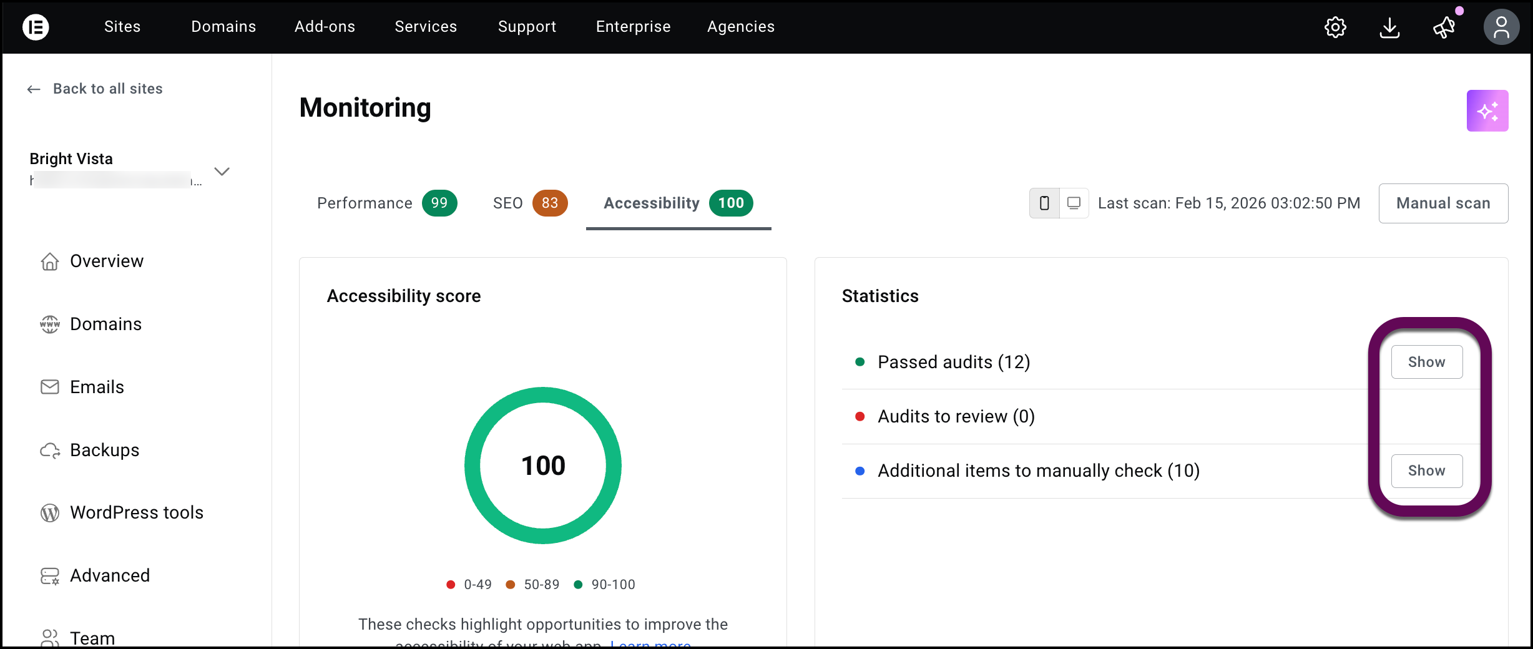
Task: Click the purple AI sparkle icon
Action: click(x=1487, y=111)
